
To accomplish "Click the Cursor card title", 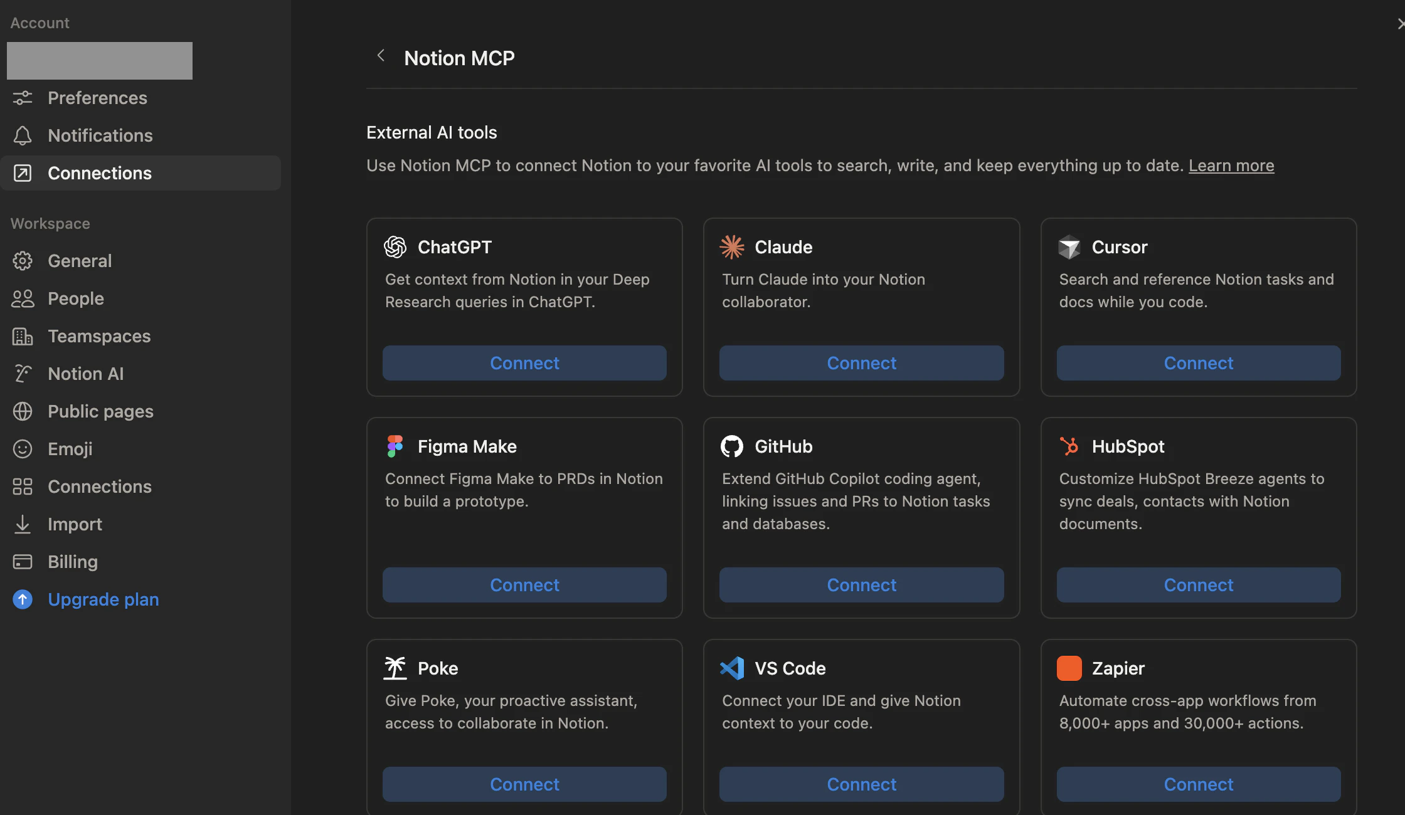I will (1120, 247).
